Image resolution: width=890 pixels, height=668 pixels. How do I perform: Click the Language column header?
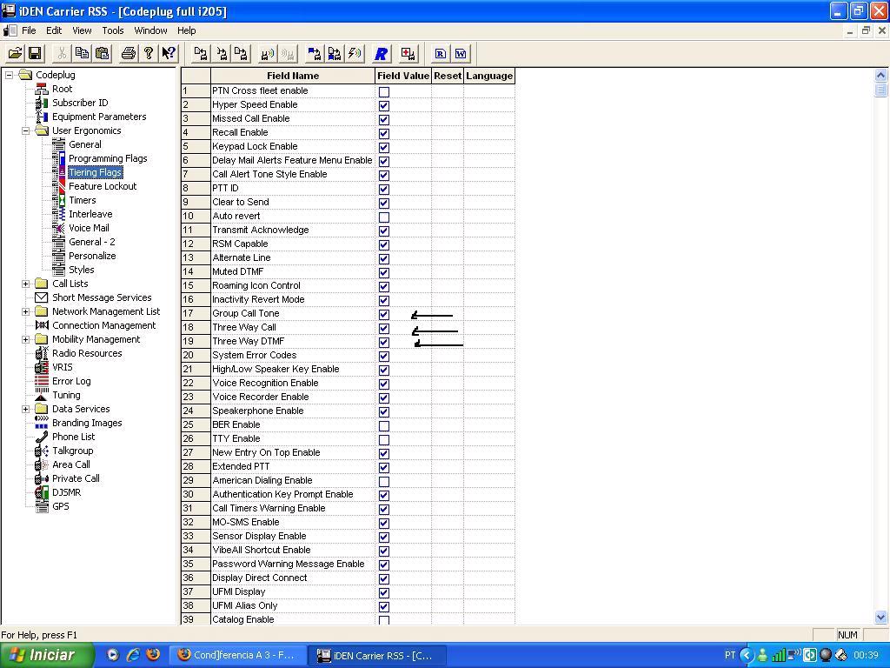click(x=489, y=77)
